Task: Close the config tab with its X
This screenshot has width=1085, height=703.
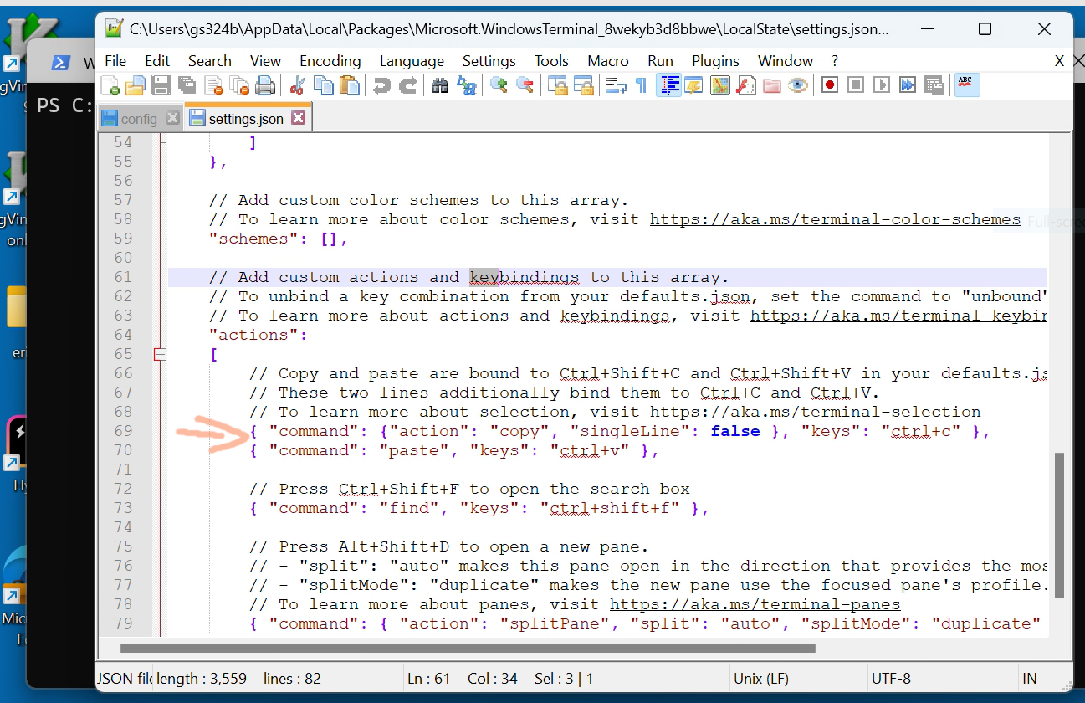Action: tap(172, 118)
